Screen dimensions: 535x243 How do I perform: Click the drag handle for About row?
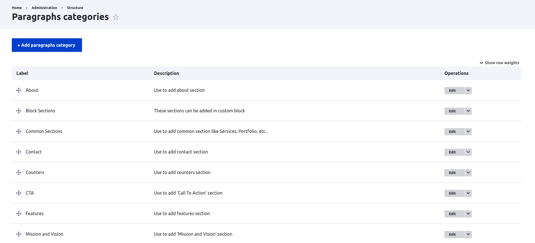(19, 90)
